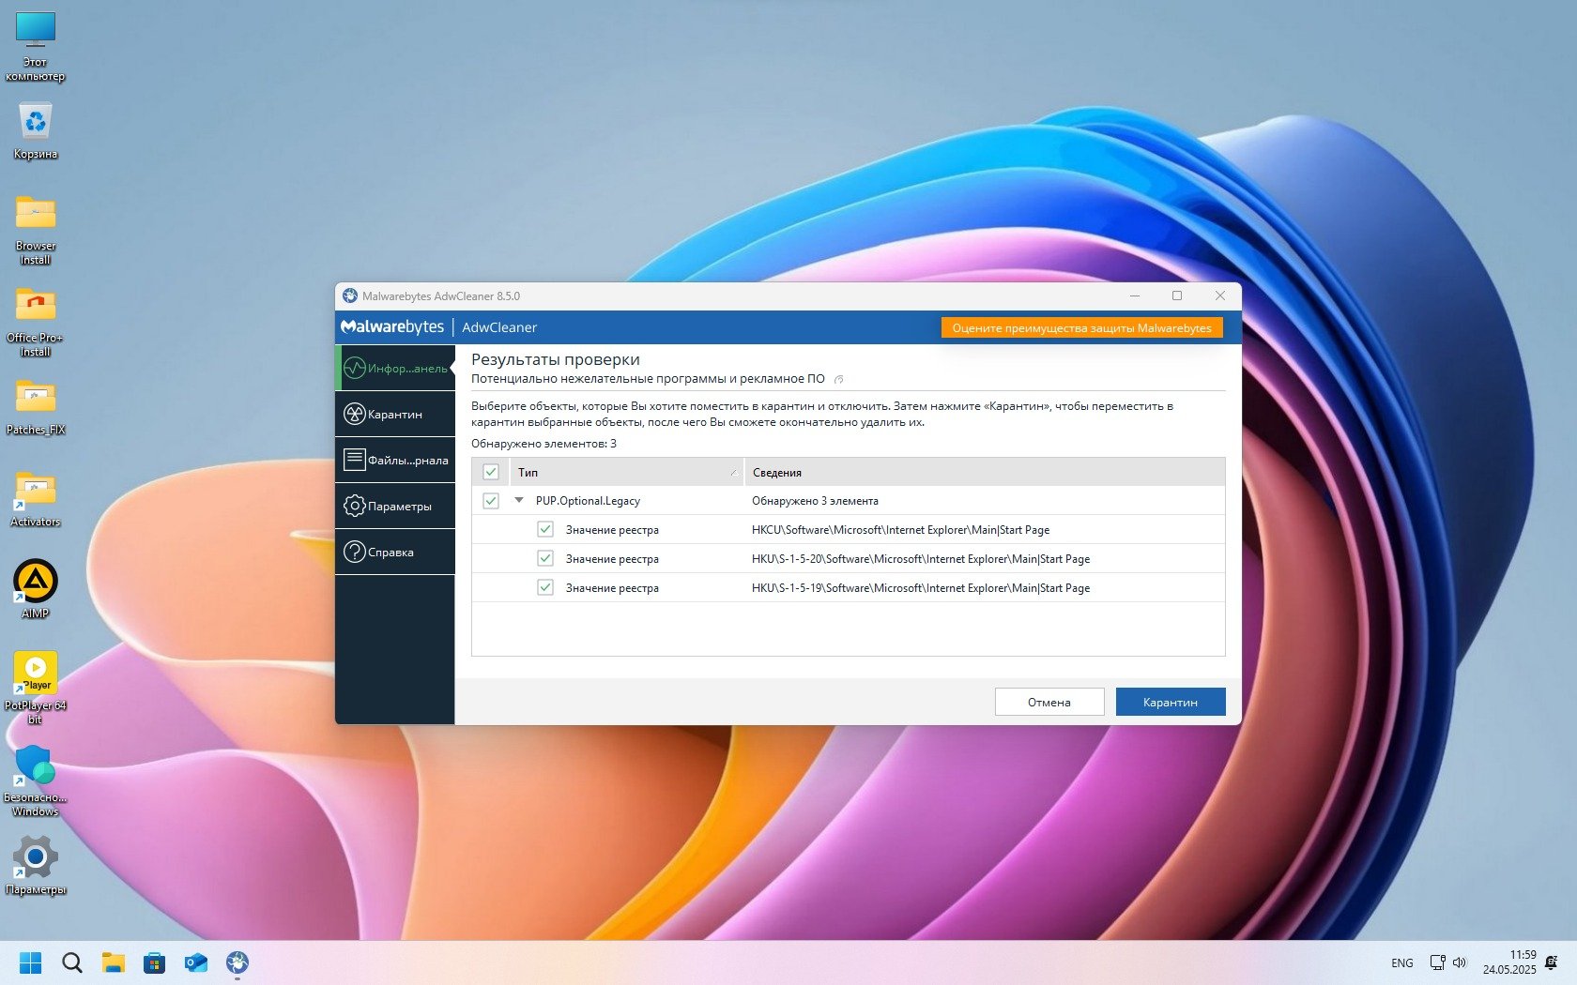The image size is (1577, 985).
Task: Uncheck the HKCU Start Page registry checkbox
Action: 545,530
